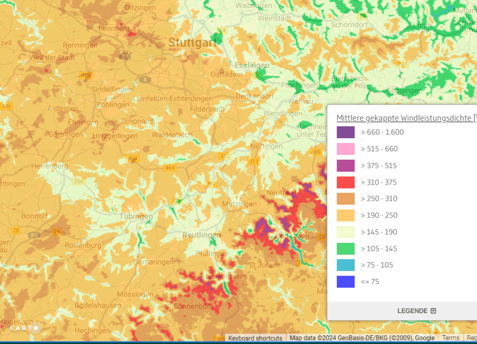Select the pink > 515 - 660 swatch

(x=345, y=149)
